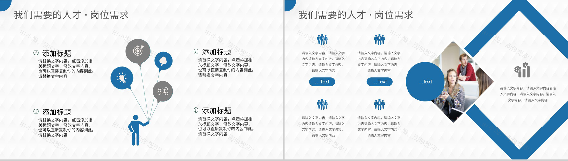Select top-left people group icon on right slide
This screenshot has height=161, width=568.
[x=322, y=39]
